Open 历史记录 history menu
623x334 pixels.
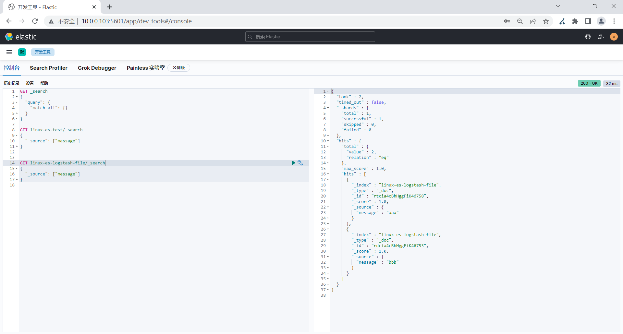pos(12,83)
